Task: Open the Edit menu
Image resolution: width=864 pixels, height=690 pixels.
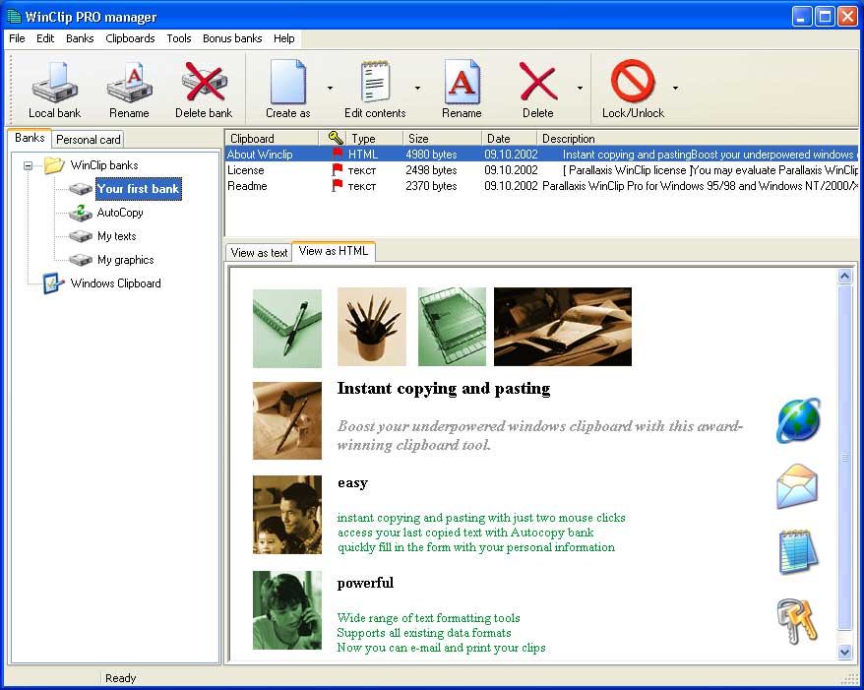Action: pyautogui.click(x=45, y=38)
